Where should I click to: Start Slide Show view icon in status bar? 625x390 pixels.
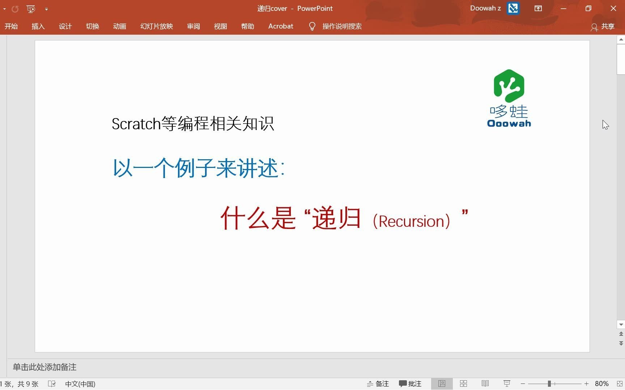(x=507, y=384)
